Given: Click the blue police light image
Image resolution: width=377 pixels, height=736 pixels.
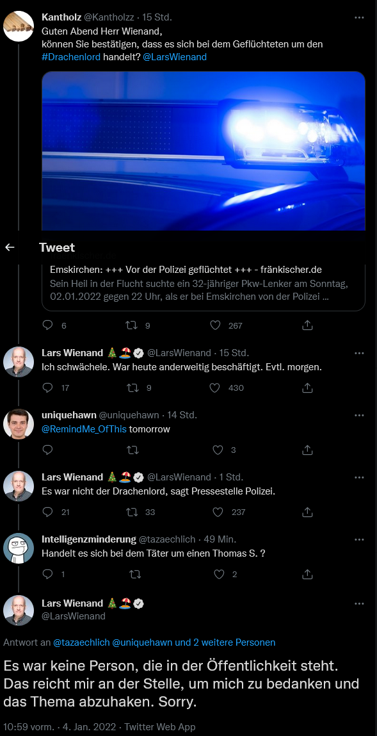Looking at the screenshot, I should tap(204, 151).
